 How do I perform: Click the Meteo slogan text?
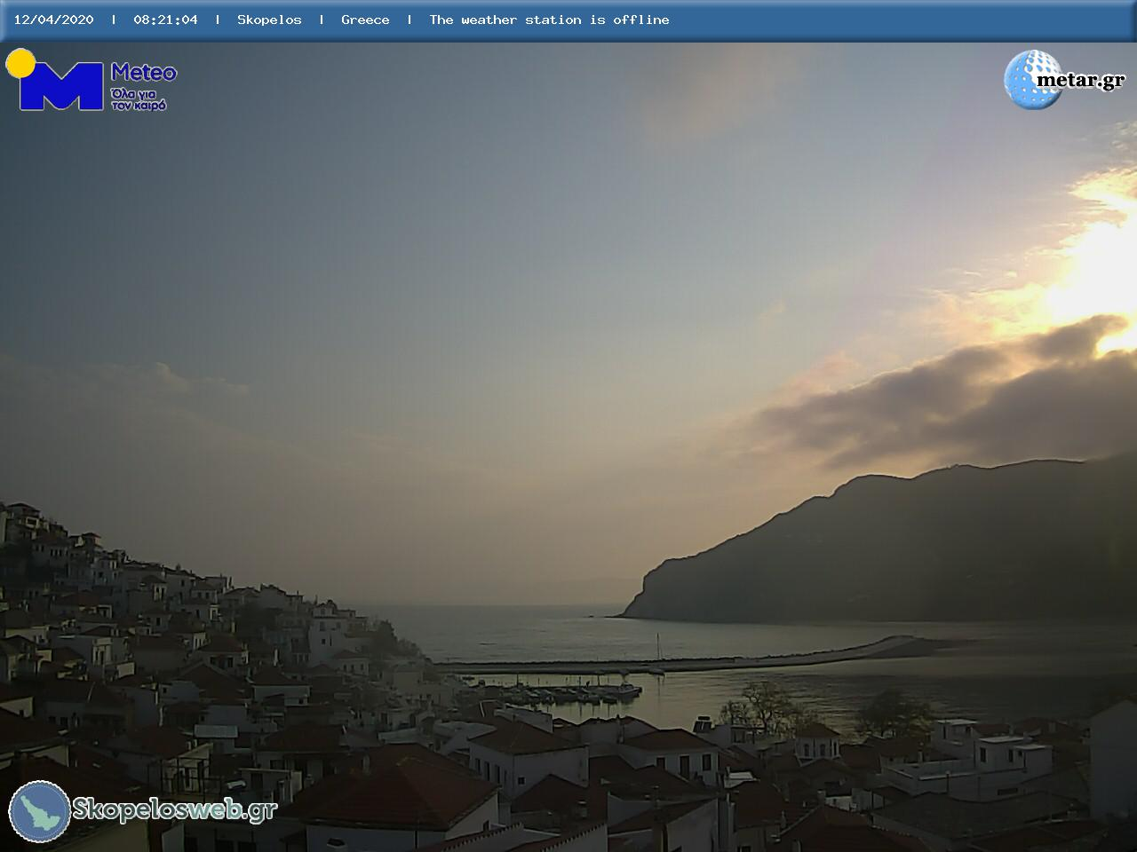[x=139, y=99]
